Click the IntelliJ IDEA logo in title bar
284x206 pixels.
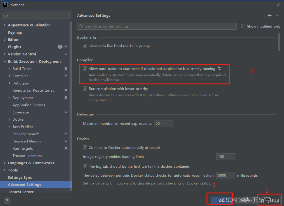click(5, 5)
